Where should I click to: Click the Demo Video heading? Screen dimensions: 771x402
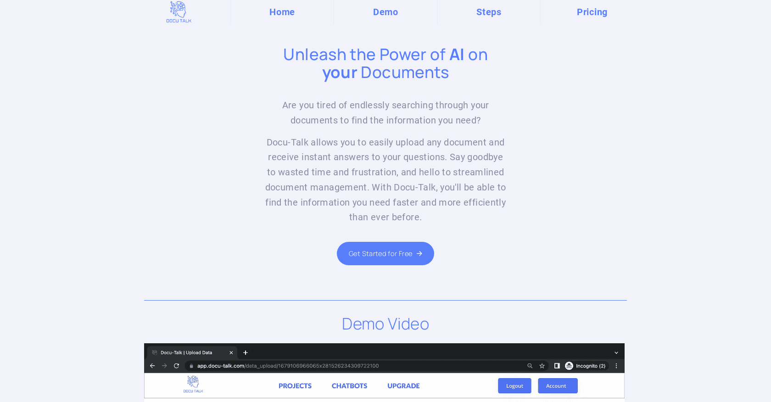[x=385, y=324]
